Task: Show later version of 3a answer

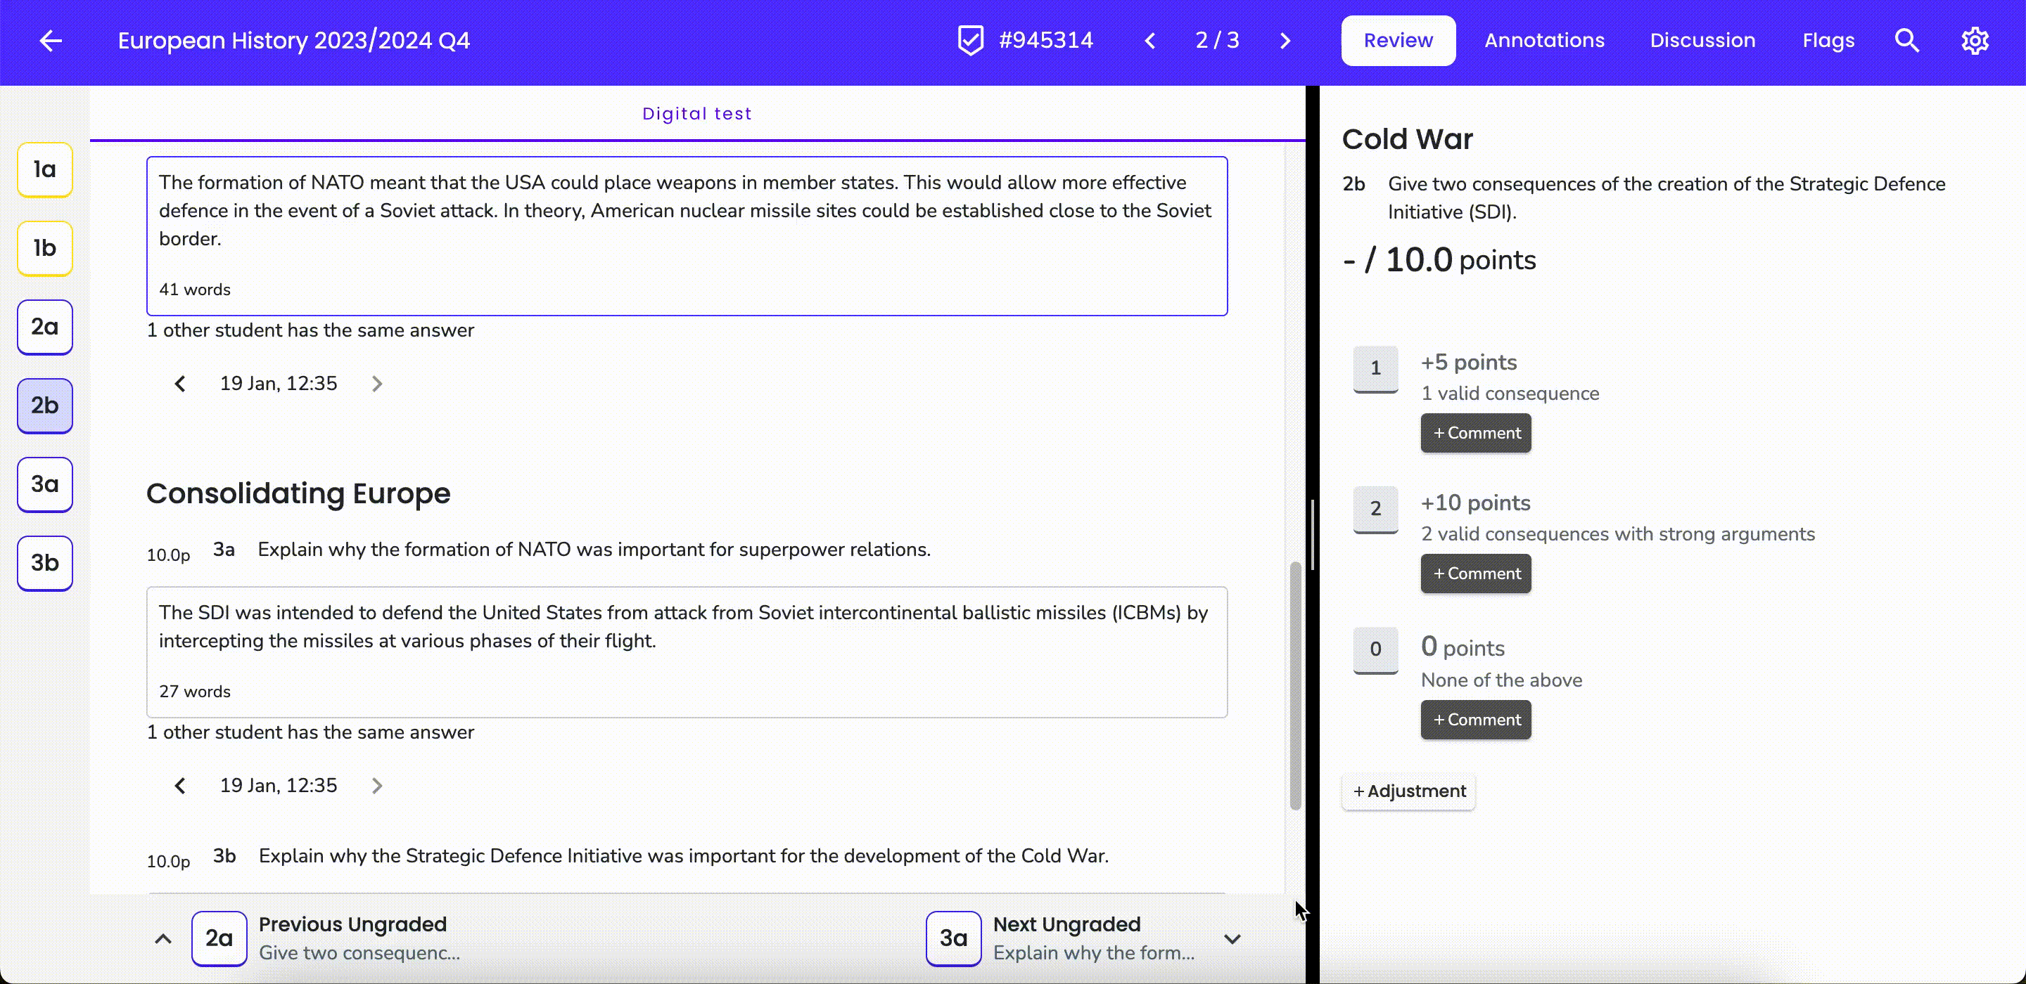Action: [377, 786]
